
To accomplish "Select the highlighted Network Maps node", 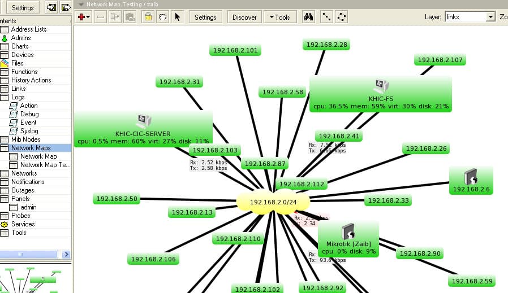I will 36,148.
